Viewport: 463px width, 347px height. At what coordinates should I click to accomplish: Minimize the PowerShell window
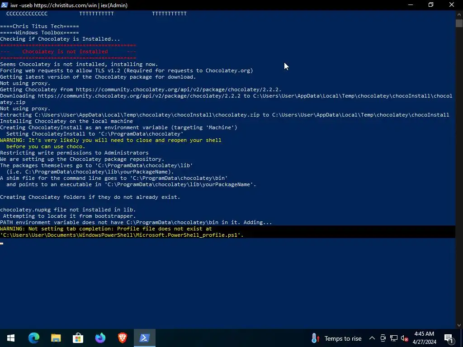pyautogui.click(x=411, y=5)
